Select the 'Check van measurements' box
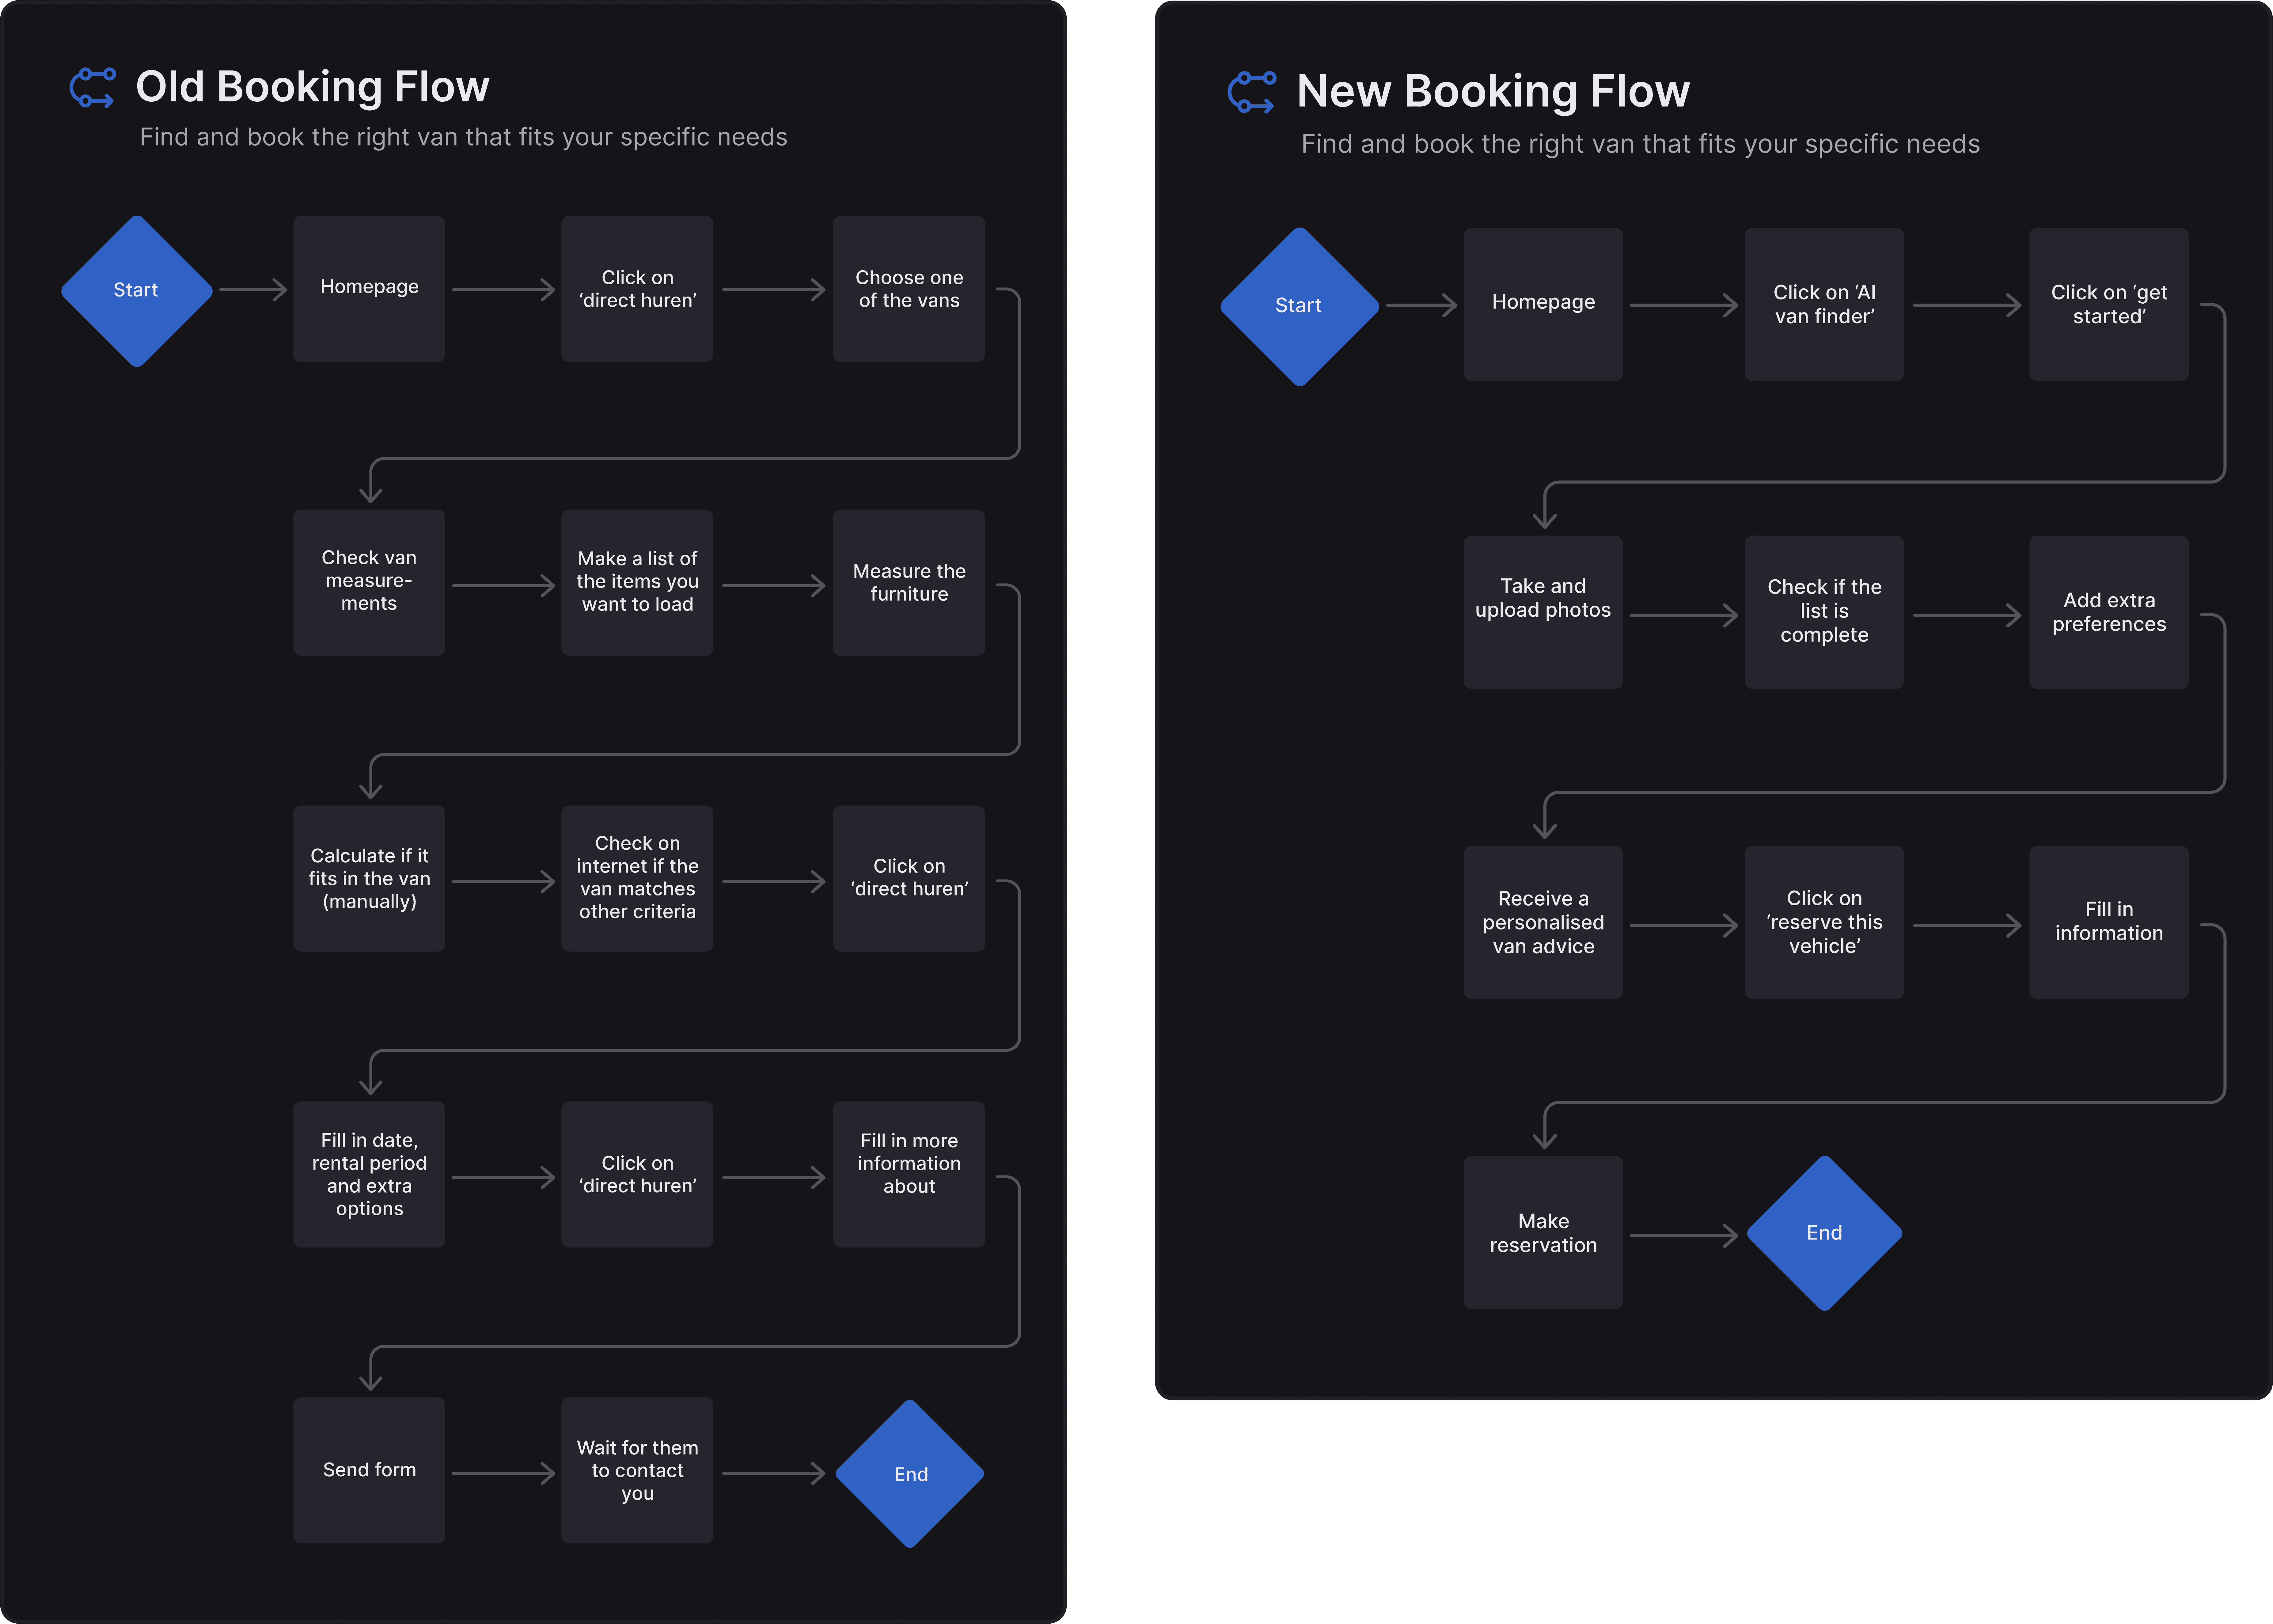Image resolution: width=2273 pixels, height=1624 pixels. (x=369, y=582)
